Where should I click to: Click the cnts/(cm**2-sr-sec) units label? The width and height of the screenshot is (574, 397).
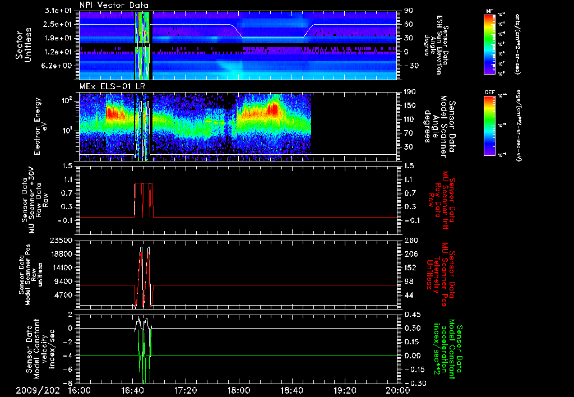pos(517,44)
